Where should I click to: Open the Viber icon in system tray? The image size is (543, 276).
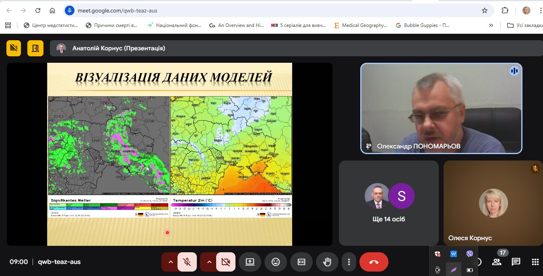470,254
